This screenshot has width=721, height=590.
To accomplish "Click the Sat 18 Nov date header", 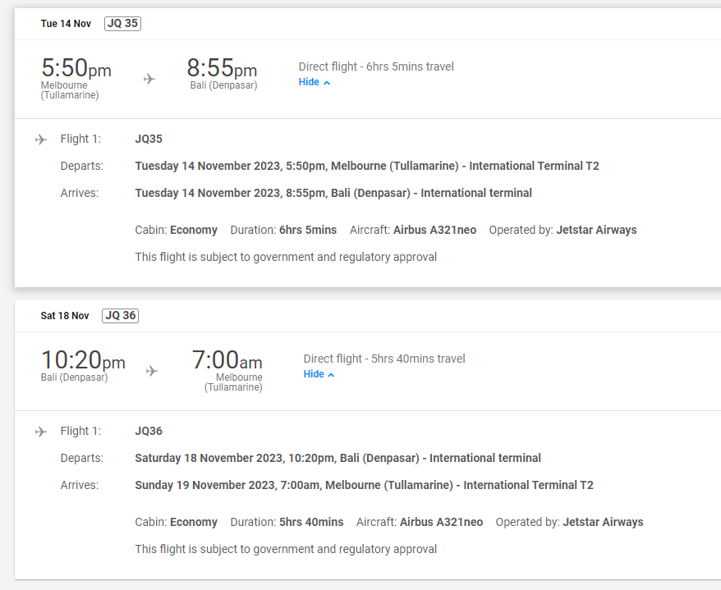I will tap(65, 316).
